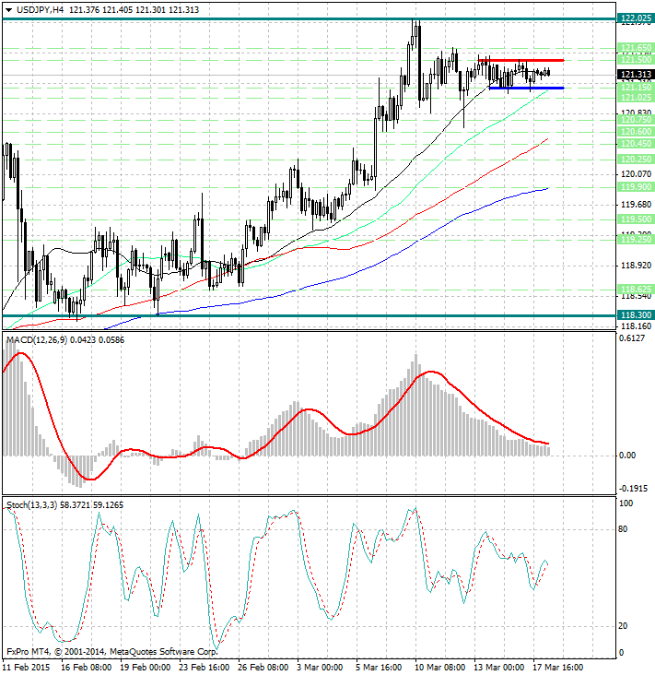
Task: Click the 19 Feb 00:00 date label
Action: click(x=145, y=668)
